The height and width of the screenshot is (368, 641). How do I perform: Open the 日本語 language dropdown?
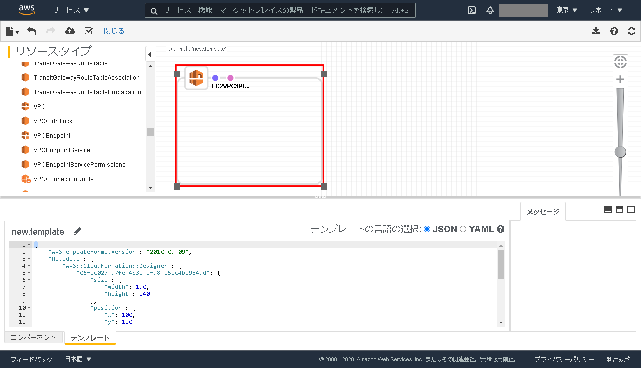click(78, 359)
